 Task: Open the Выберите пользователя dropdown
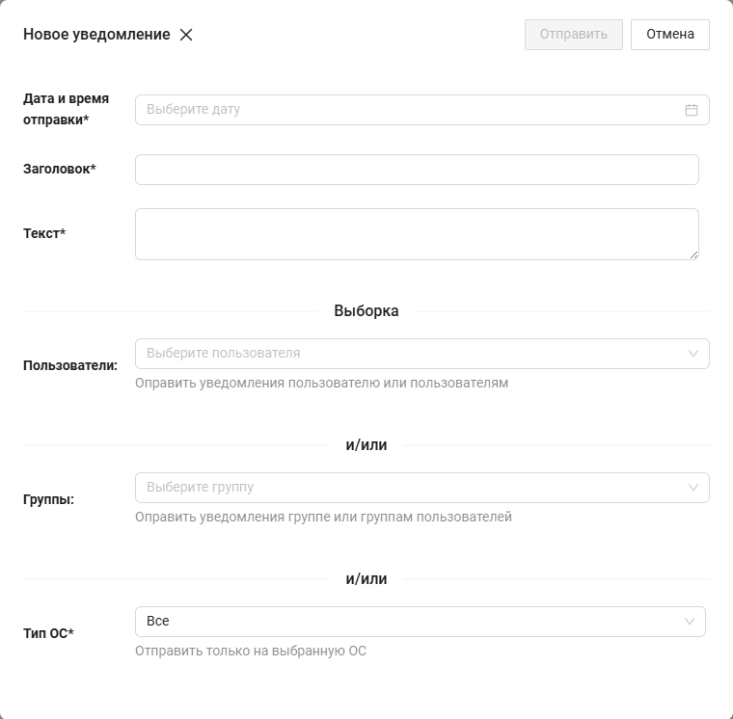[405, 354]
